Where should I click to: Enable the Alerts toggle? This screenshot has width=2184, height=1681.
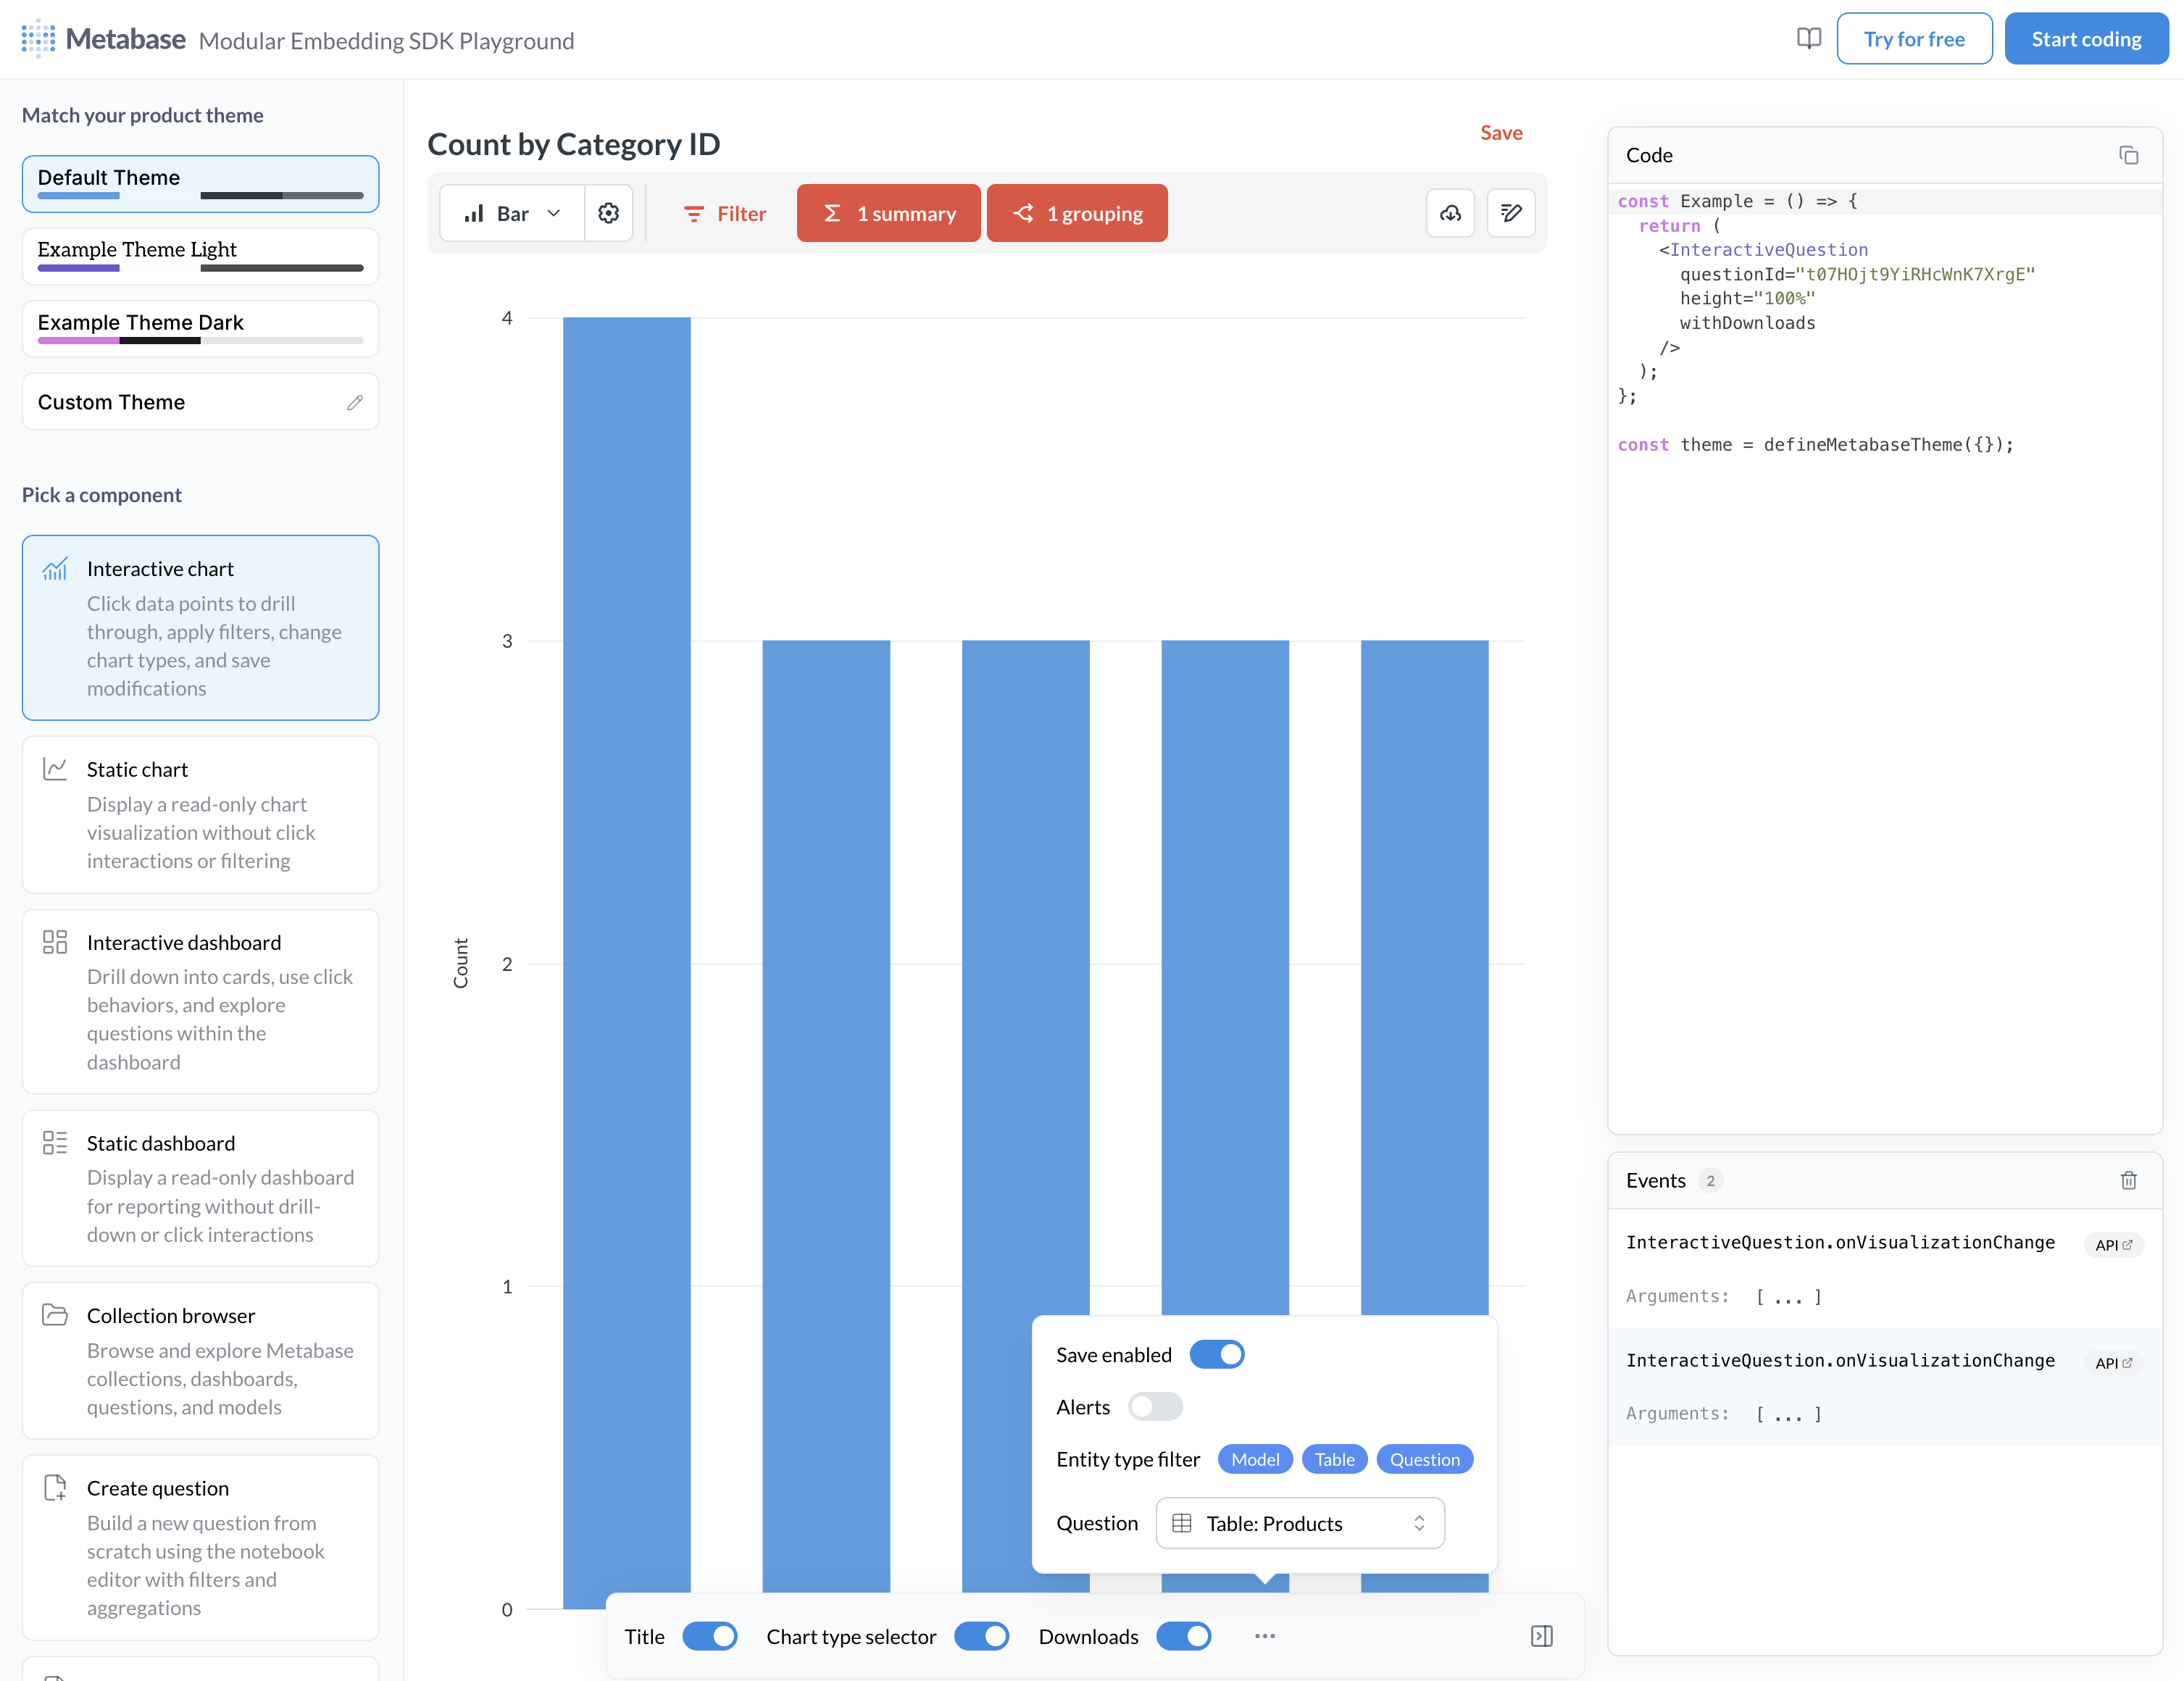(x=1154, y=1406)
